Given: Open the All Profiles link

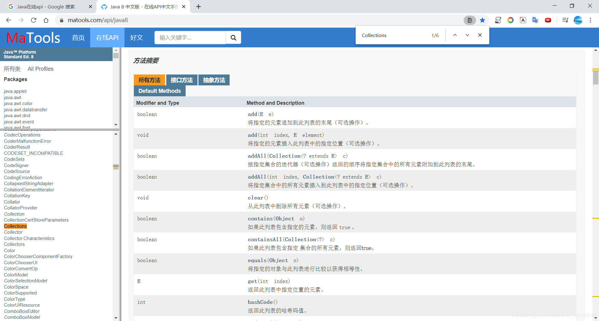Looking at the screenshot, I should pos(41,69).
